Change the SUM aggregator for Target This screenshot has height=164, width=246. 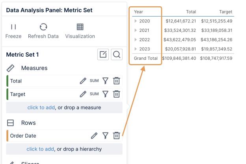point(94,94)
